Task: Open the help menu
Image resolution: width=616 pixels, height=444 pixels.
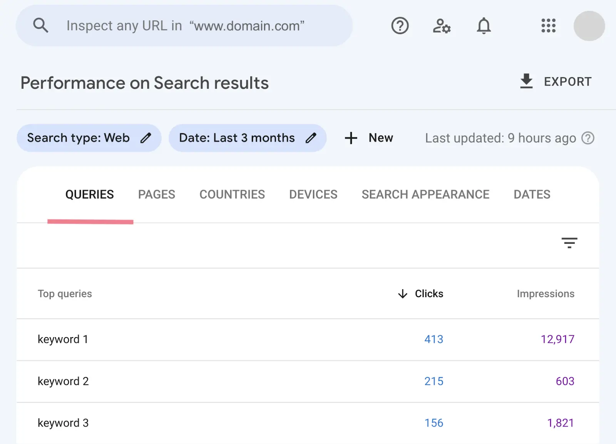Action: [400, 26]
